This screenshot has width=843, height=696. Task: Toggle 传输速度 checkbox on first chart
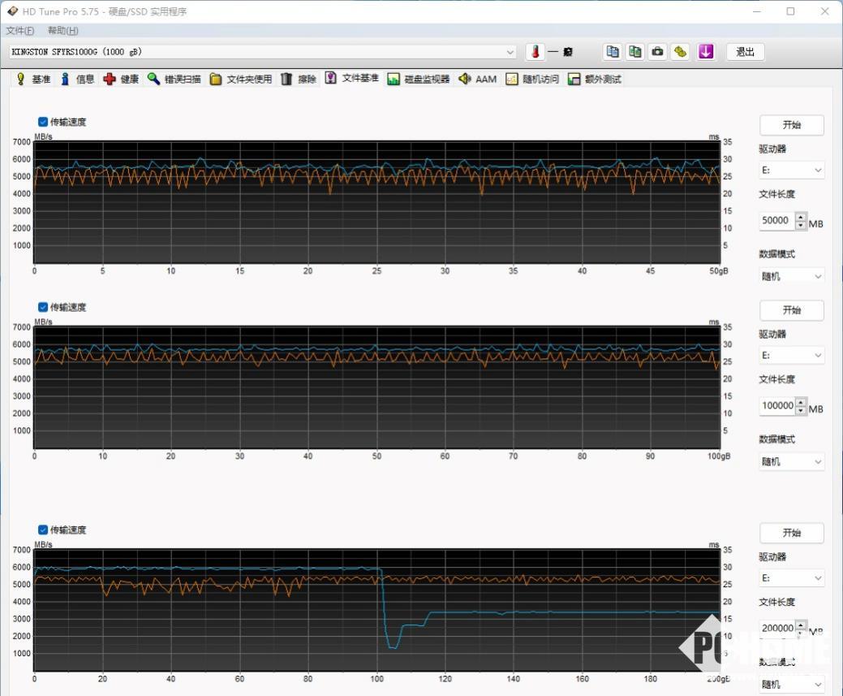click(x=43, y=122)
